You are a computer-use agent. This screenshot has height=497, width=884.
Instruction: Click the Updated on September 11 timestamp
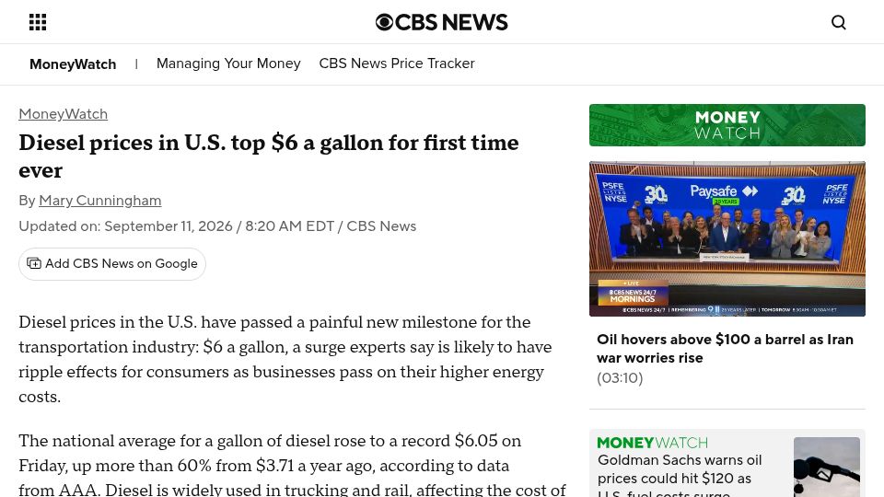click(217, 226)
